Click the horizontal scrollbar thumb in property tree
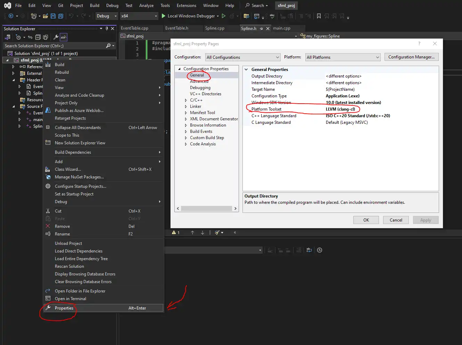 coord(206,209)
